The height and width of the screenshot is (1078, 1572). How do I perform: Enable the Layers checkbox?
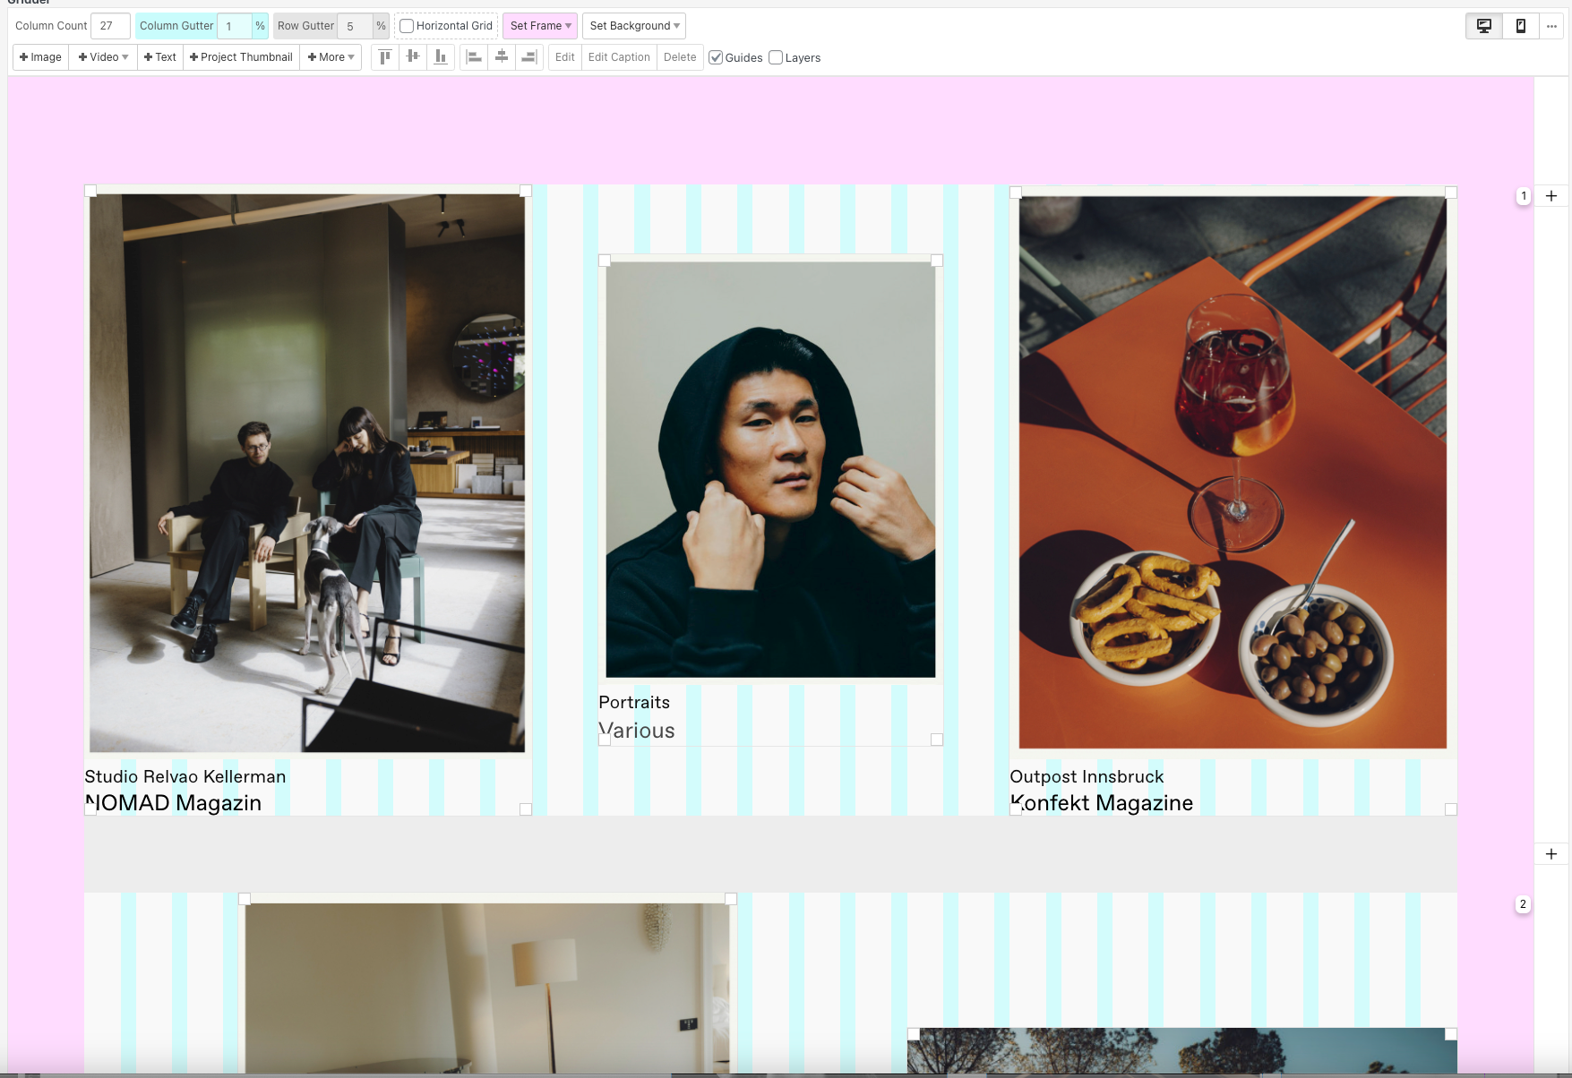coord(776,57)
